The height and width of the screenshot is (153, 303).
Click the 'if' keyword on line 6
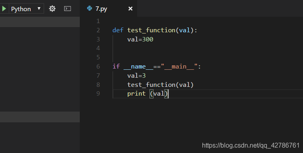(116, 67)
